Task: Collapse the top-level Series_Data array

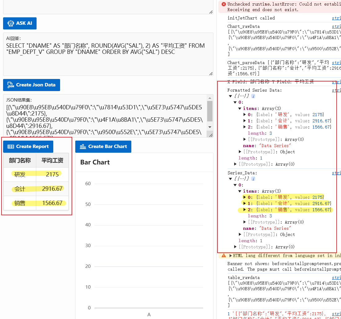Action: coord(230,179)
